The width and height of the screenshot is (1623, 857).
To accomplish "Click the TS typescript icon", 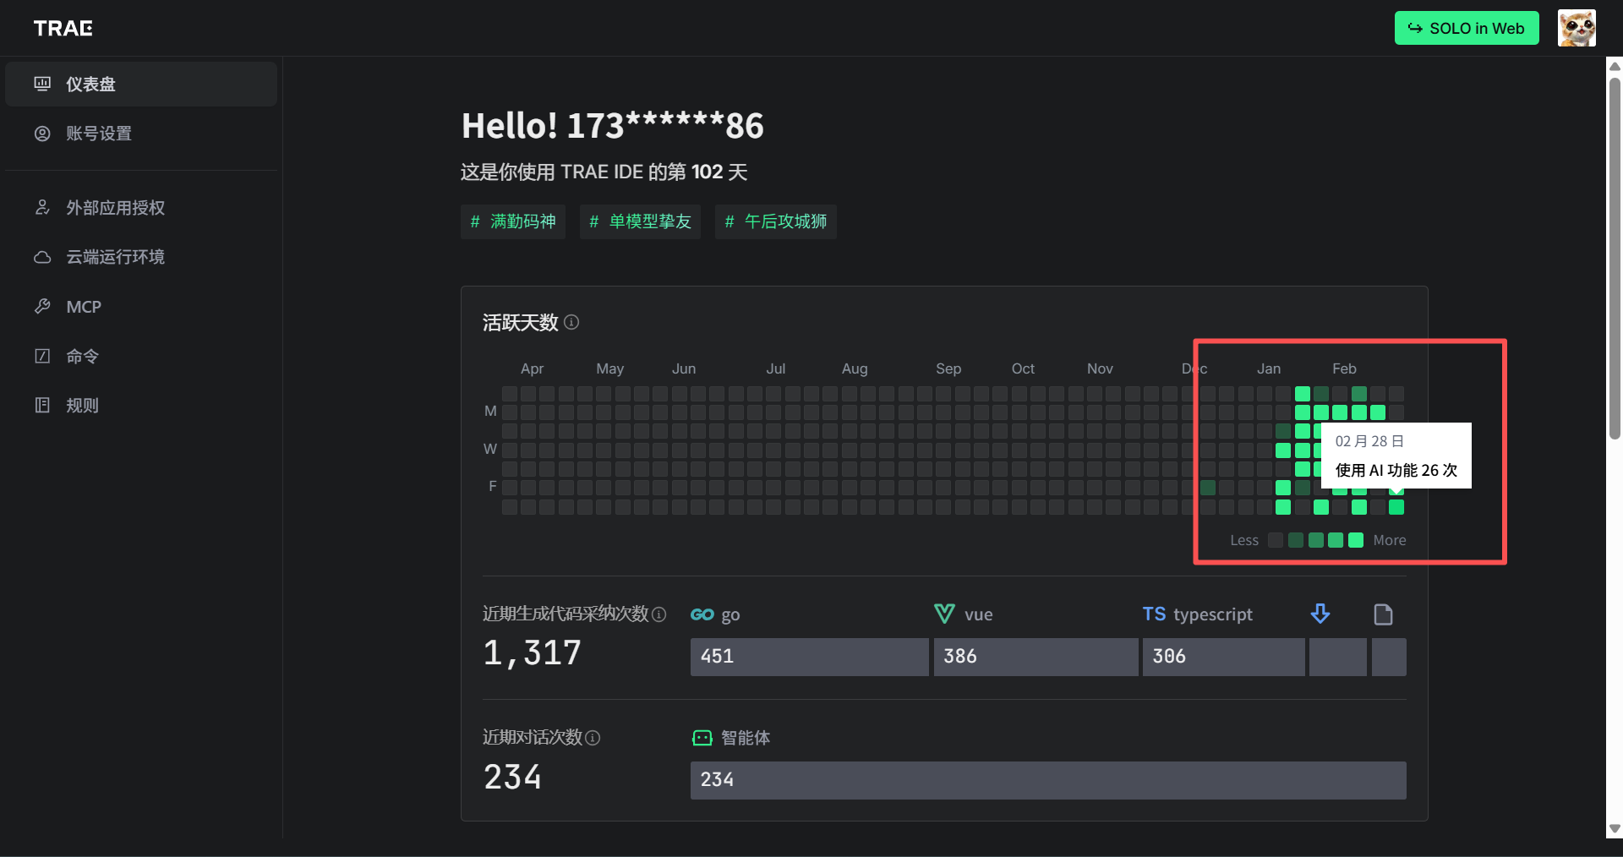I will pyautogui.click(x=1154, y=614).
